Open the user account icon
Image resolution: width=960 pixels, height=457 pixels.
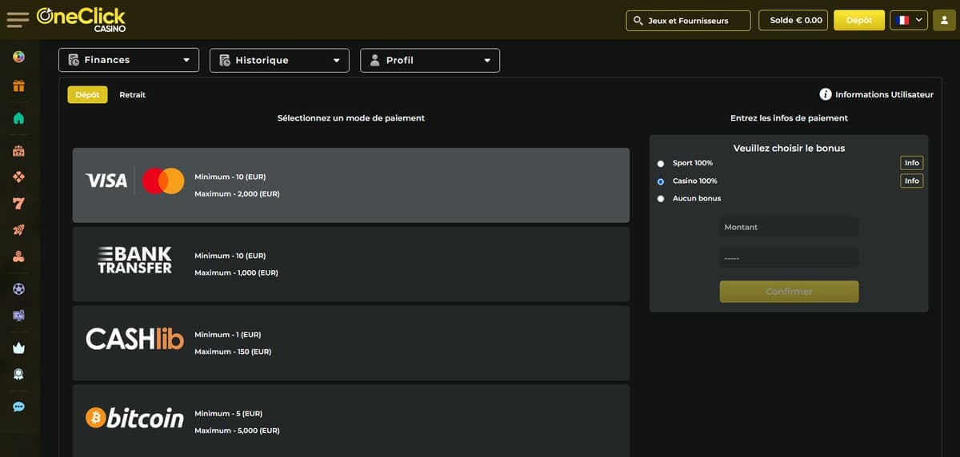point(944,20)
